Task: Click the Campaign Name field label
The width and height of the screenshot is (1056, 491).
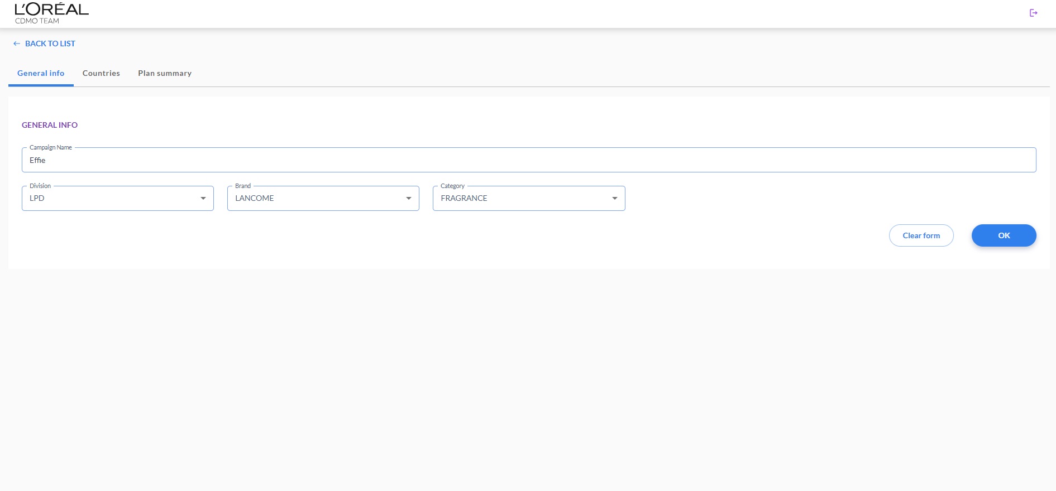Action: tap(51, 148)
